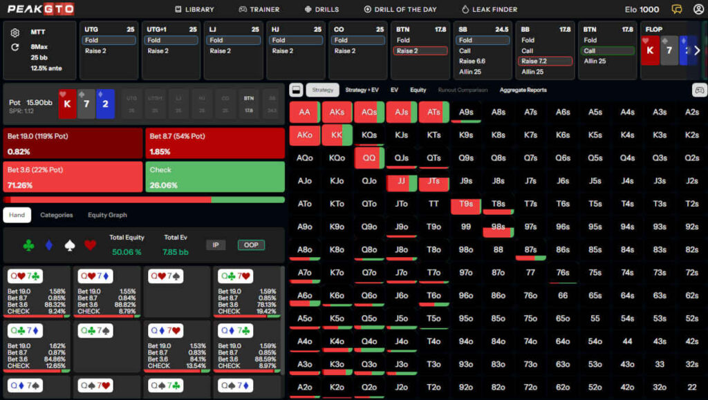This screenshot has width=708, height=400.
Task: Select the OOP position toggle
Action: [250, 245]
